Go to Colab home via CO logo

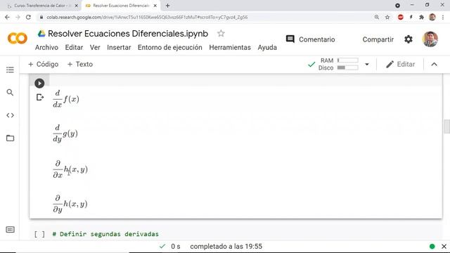pyautogui.click(x=18, y=39)
